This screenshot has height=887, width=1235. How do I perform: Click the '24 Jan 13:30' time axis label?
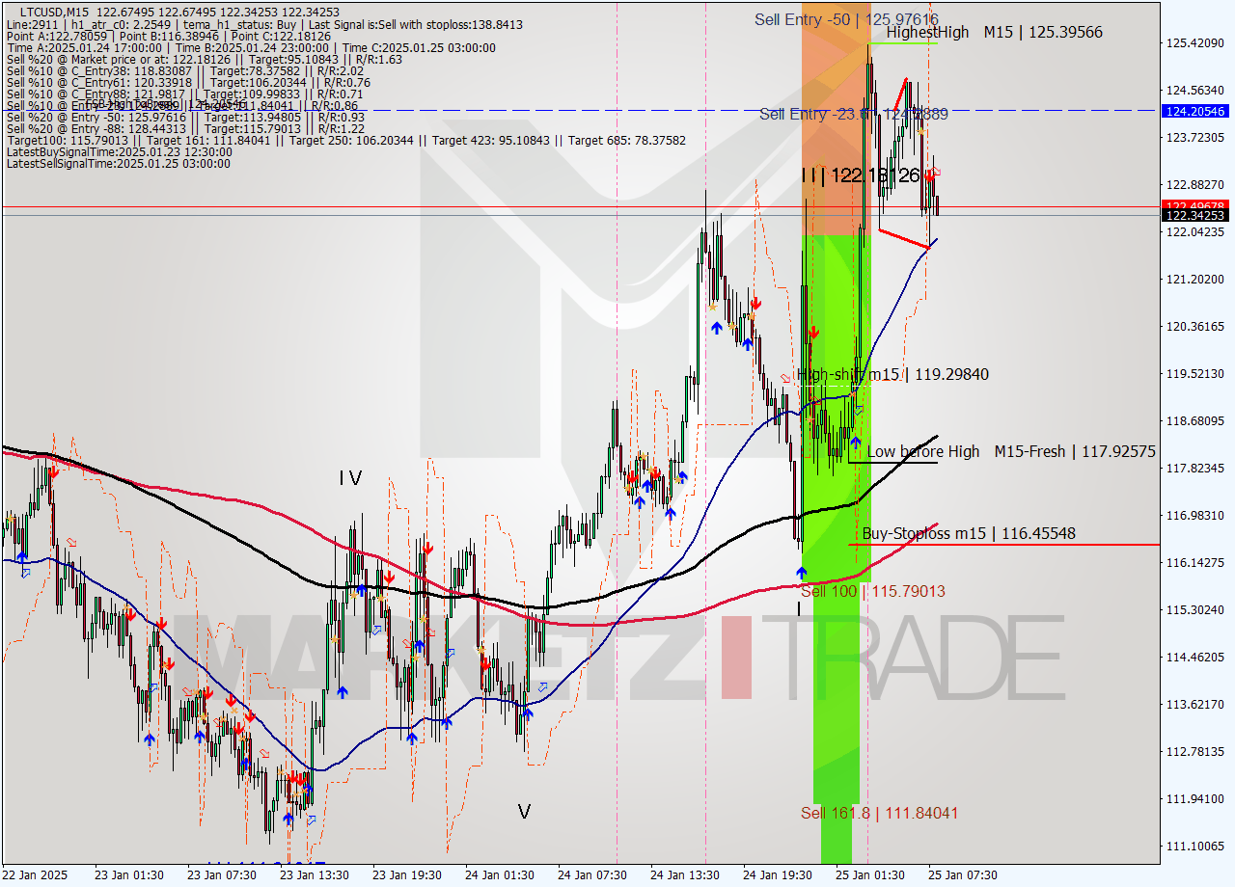tap(684, 875)
